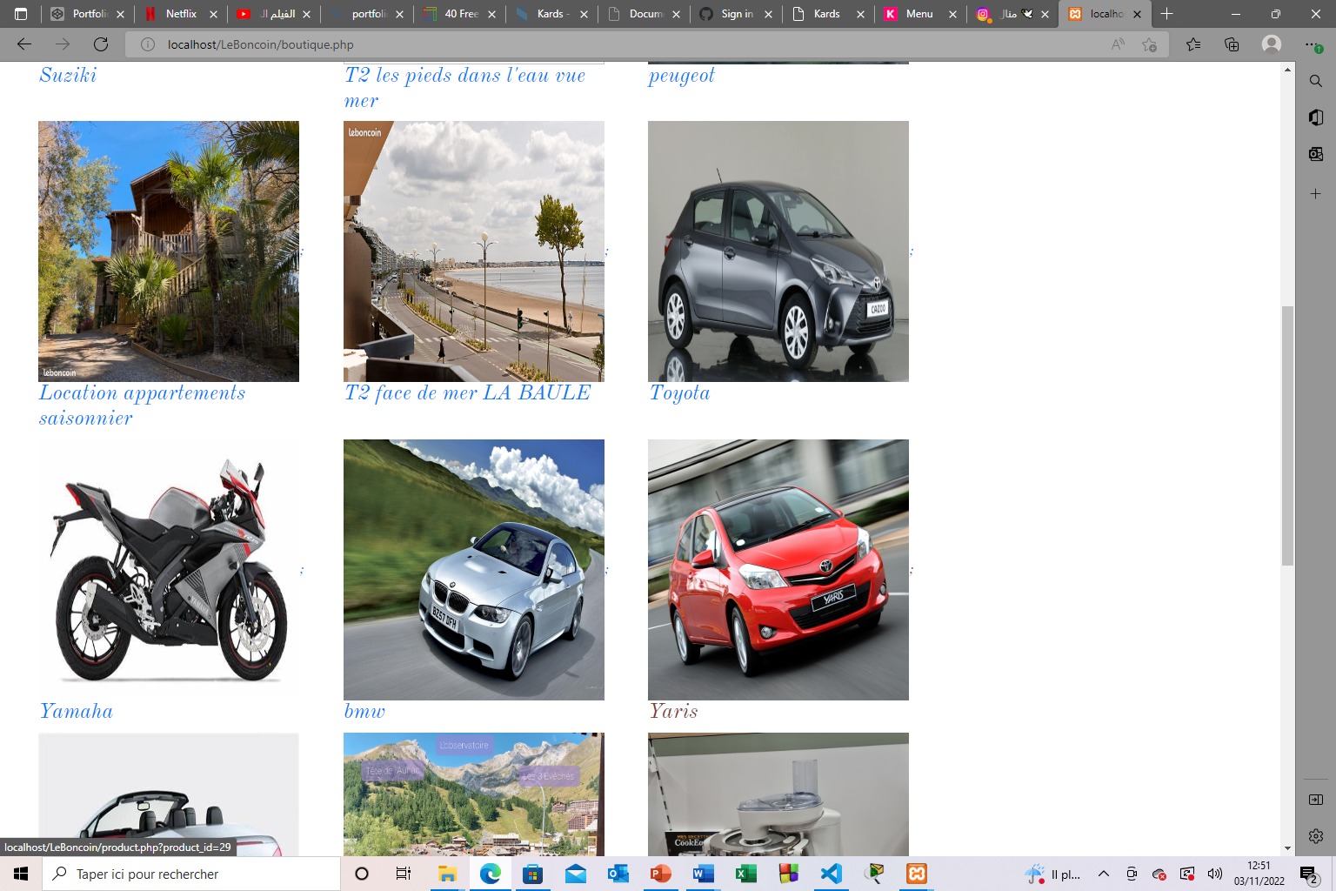This screenshot has height=891, width=1336.
Task: Click the La Baule seafront photo
Action: [474, 251]
